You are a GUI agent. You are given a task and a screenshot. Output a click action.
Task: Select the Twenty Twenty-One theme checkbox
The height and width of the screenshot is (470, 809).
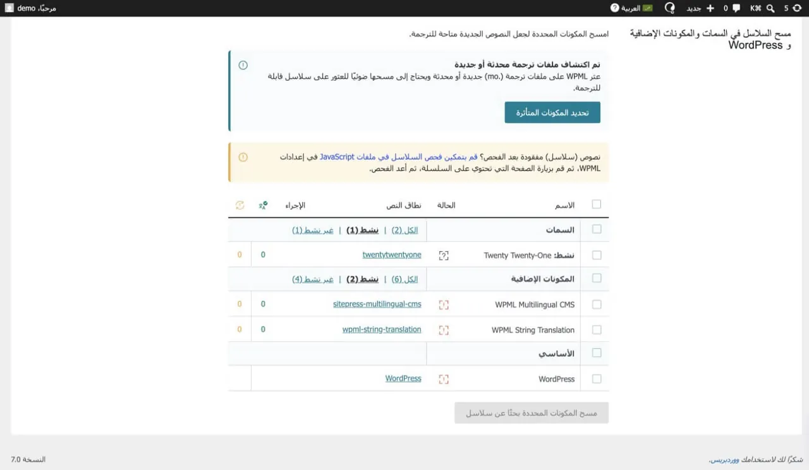point(597,255)
